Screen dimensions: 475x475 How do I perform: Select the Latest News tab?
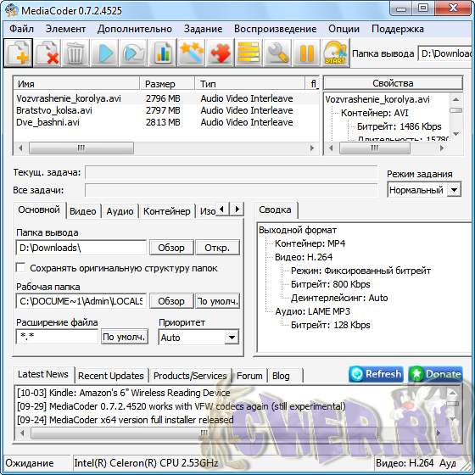point(43,374)
